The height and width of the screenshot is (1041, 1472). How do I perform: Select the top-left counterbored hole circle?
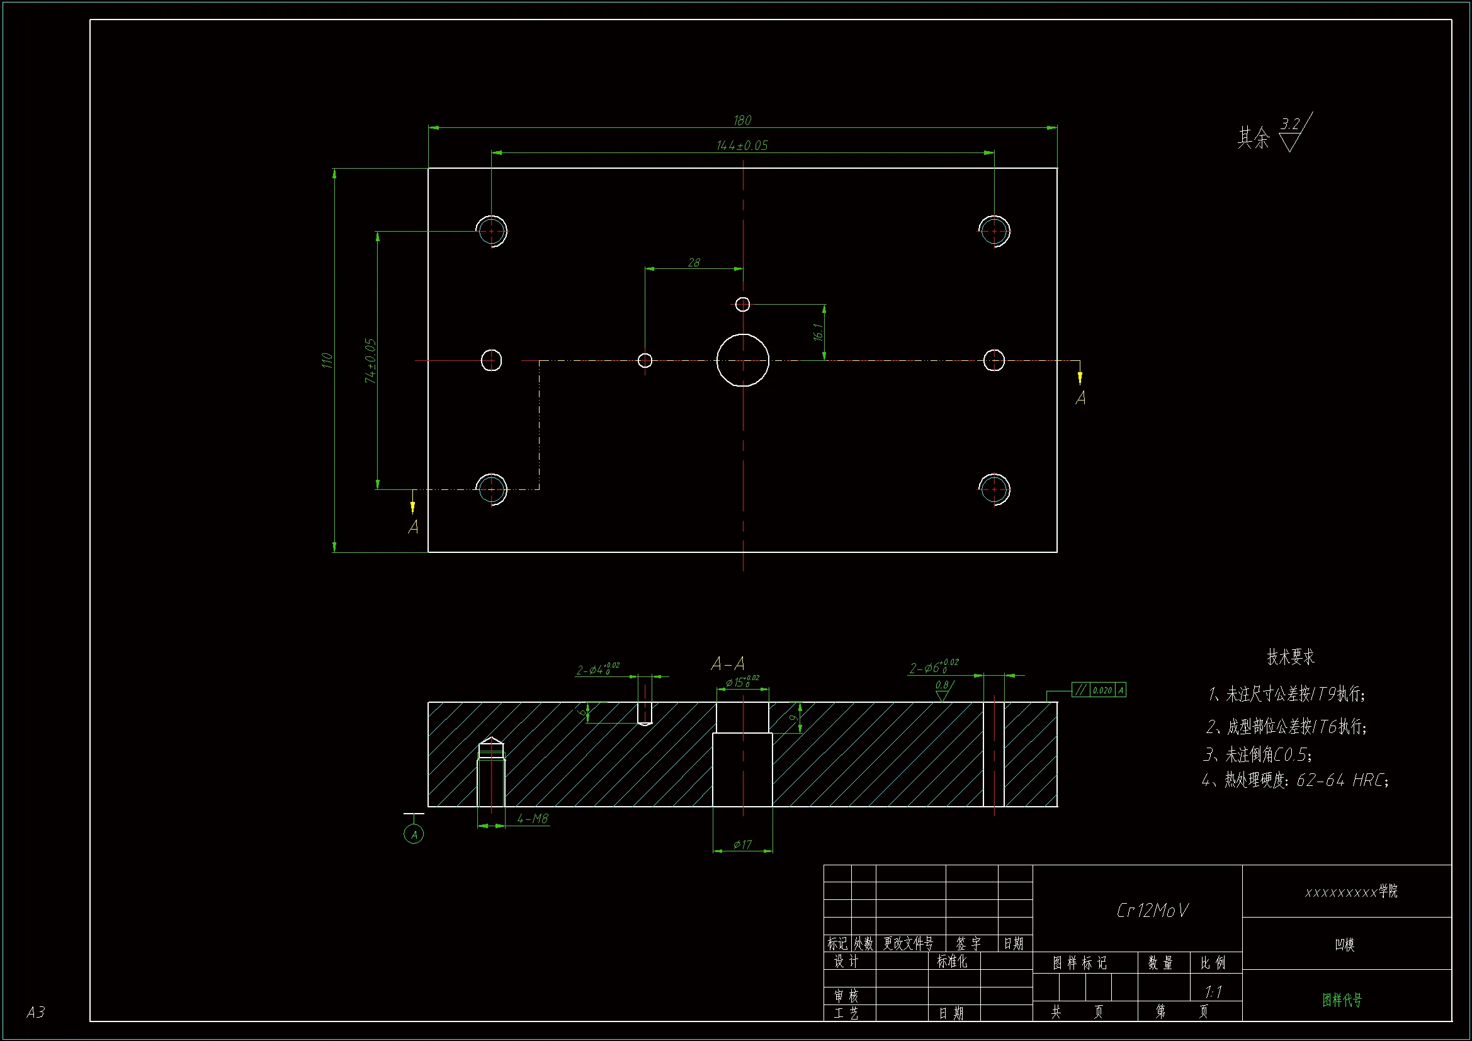pyautogui.click(x=492, y=232)
